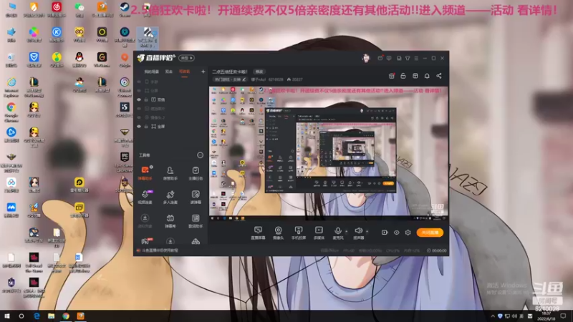Toggle the preview eye icon in bottom bar
Screen dimensions: 573x322
coord(397,233)
